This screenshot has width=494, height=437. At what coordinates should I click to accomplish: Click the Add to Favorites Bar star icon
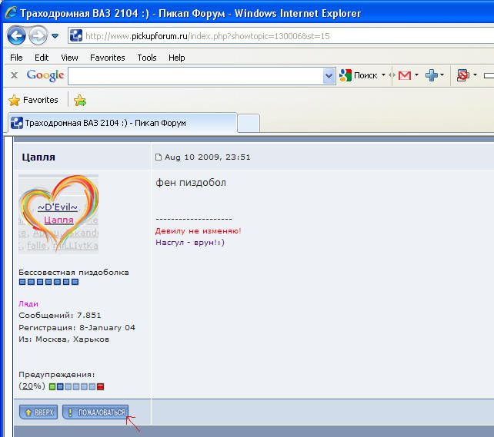(x=80, y=100)
